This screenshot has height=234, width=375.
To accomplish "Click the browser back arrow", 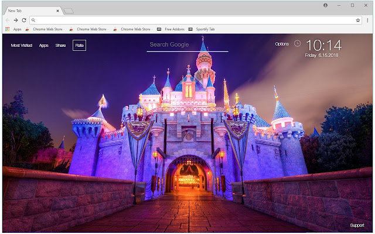I will click(8, 20).
